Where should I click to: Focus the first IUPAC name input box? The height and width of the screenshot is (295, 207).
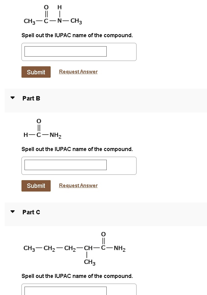tap(65, 51)
